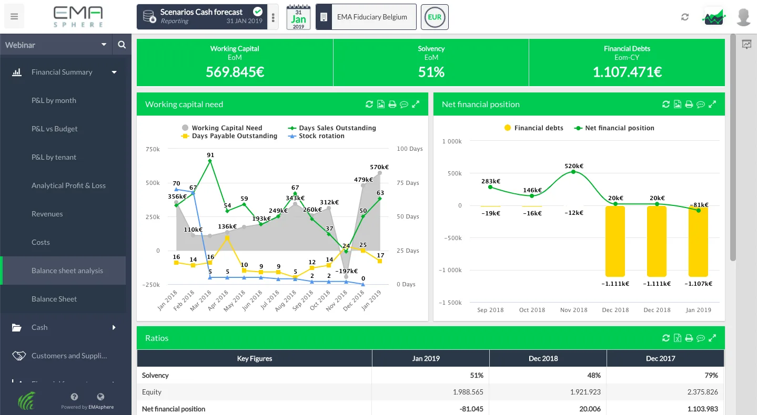Add a comment on Working capital need
Image resolution: width=757 pixels, height=415 pixels.
404,105
